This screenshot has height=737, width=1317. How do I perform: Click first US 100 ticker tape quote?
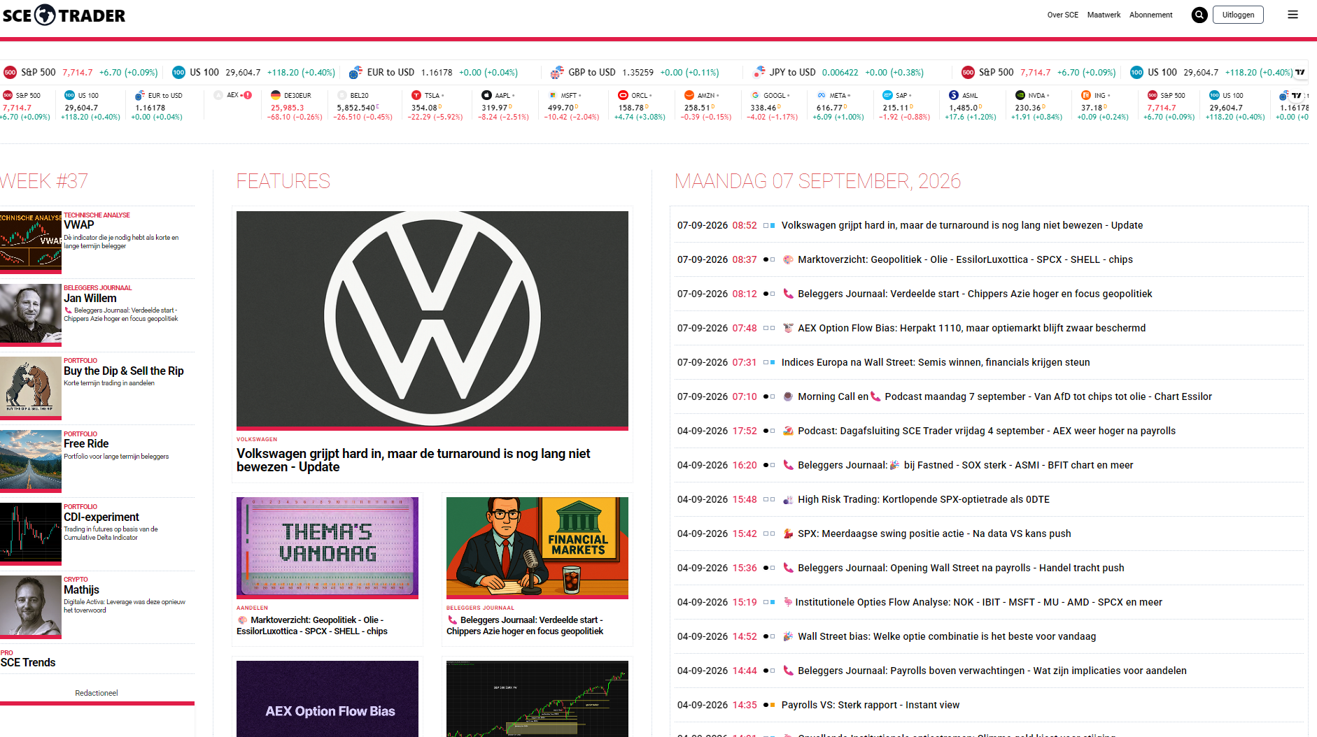coord(253,72)
